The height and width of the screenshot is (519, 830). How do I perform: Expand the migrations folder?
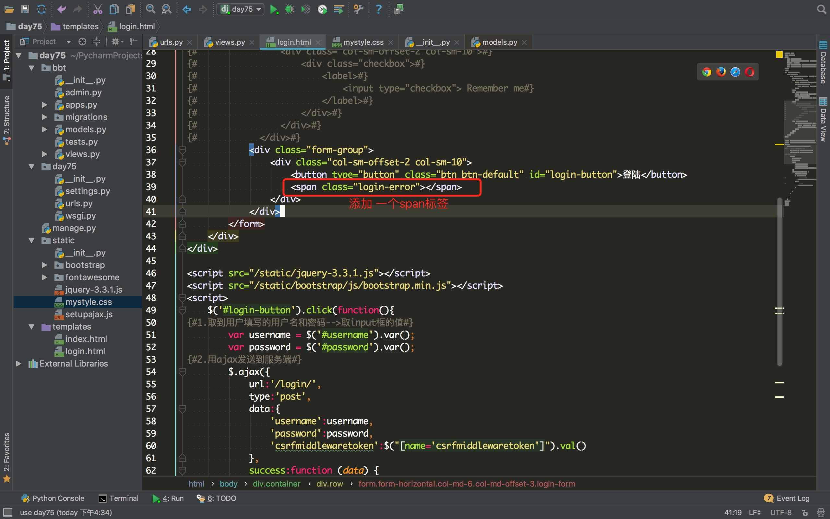click(44, 117)
